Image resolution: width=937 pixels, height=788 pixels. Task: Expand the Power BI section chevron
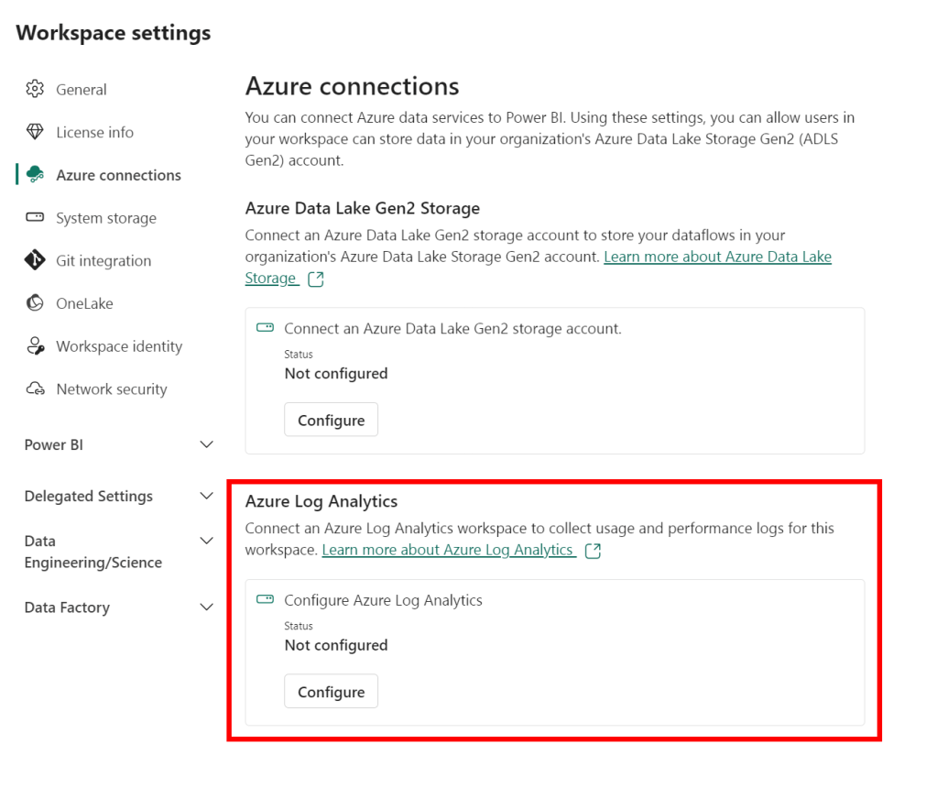tap(207, 444)
